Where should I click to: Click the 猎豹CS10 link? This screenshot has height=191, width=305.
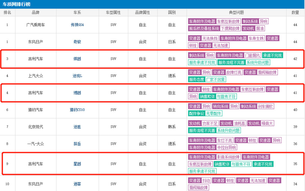coord(77,110)
